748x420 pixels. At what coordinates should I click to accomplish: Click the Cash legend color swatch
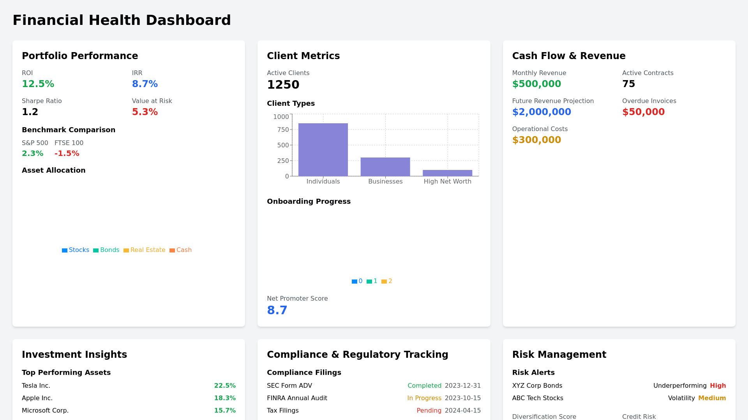[x=172, y=250]
